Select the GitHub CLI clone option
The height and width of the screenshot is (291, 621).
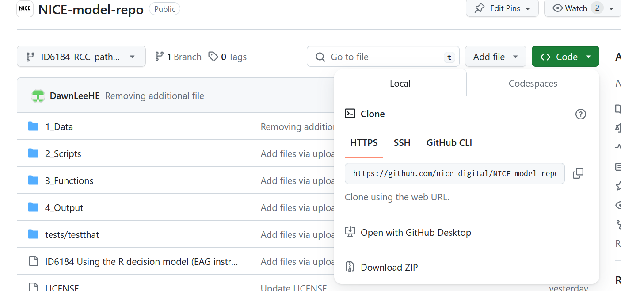point(449,143)
